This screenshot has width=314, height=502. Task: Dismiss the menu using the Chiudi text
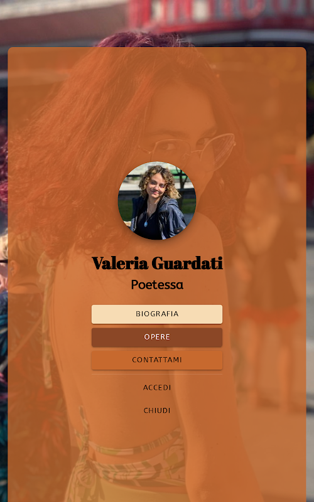157,410
